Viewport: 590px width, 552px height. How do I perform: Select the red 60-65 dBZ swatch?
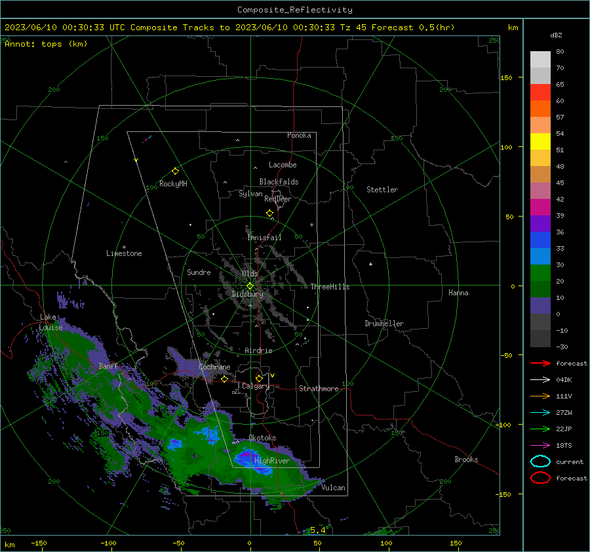(540, 93)
